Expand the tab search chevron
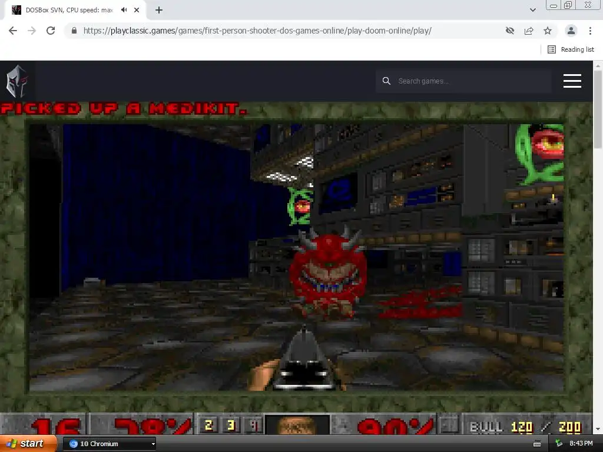603x452 pixels. (532, 10)
